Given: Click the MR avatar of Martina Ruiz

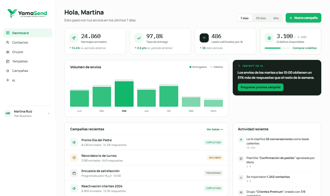Looking at the screenshot, I should click(x=8, y=113).
